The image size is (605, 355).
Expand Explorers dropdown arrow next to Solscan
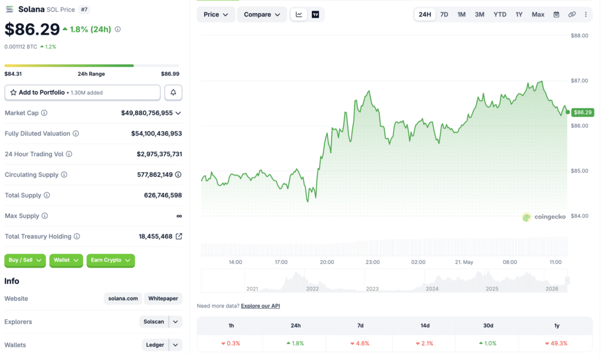click(x=175, y=321)
